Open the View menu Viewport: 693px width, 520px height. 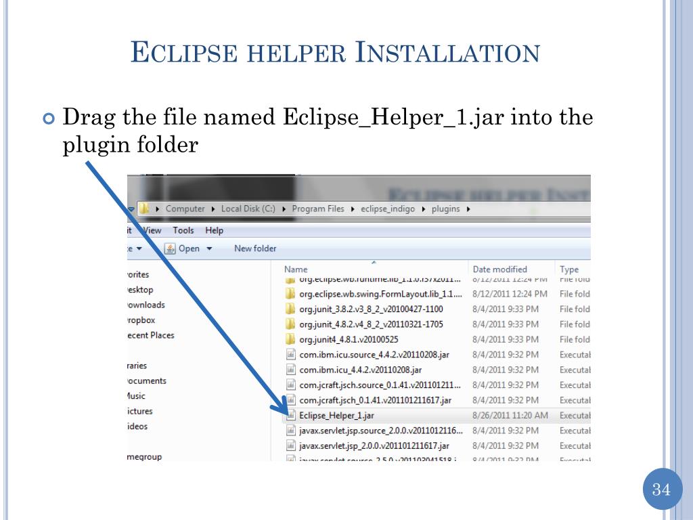click(x=152, y=230)
